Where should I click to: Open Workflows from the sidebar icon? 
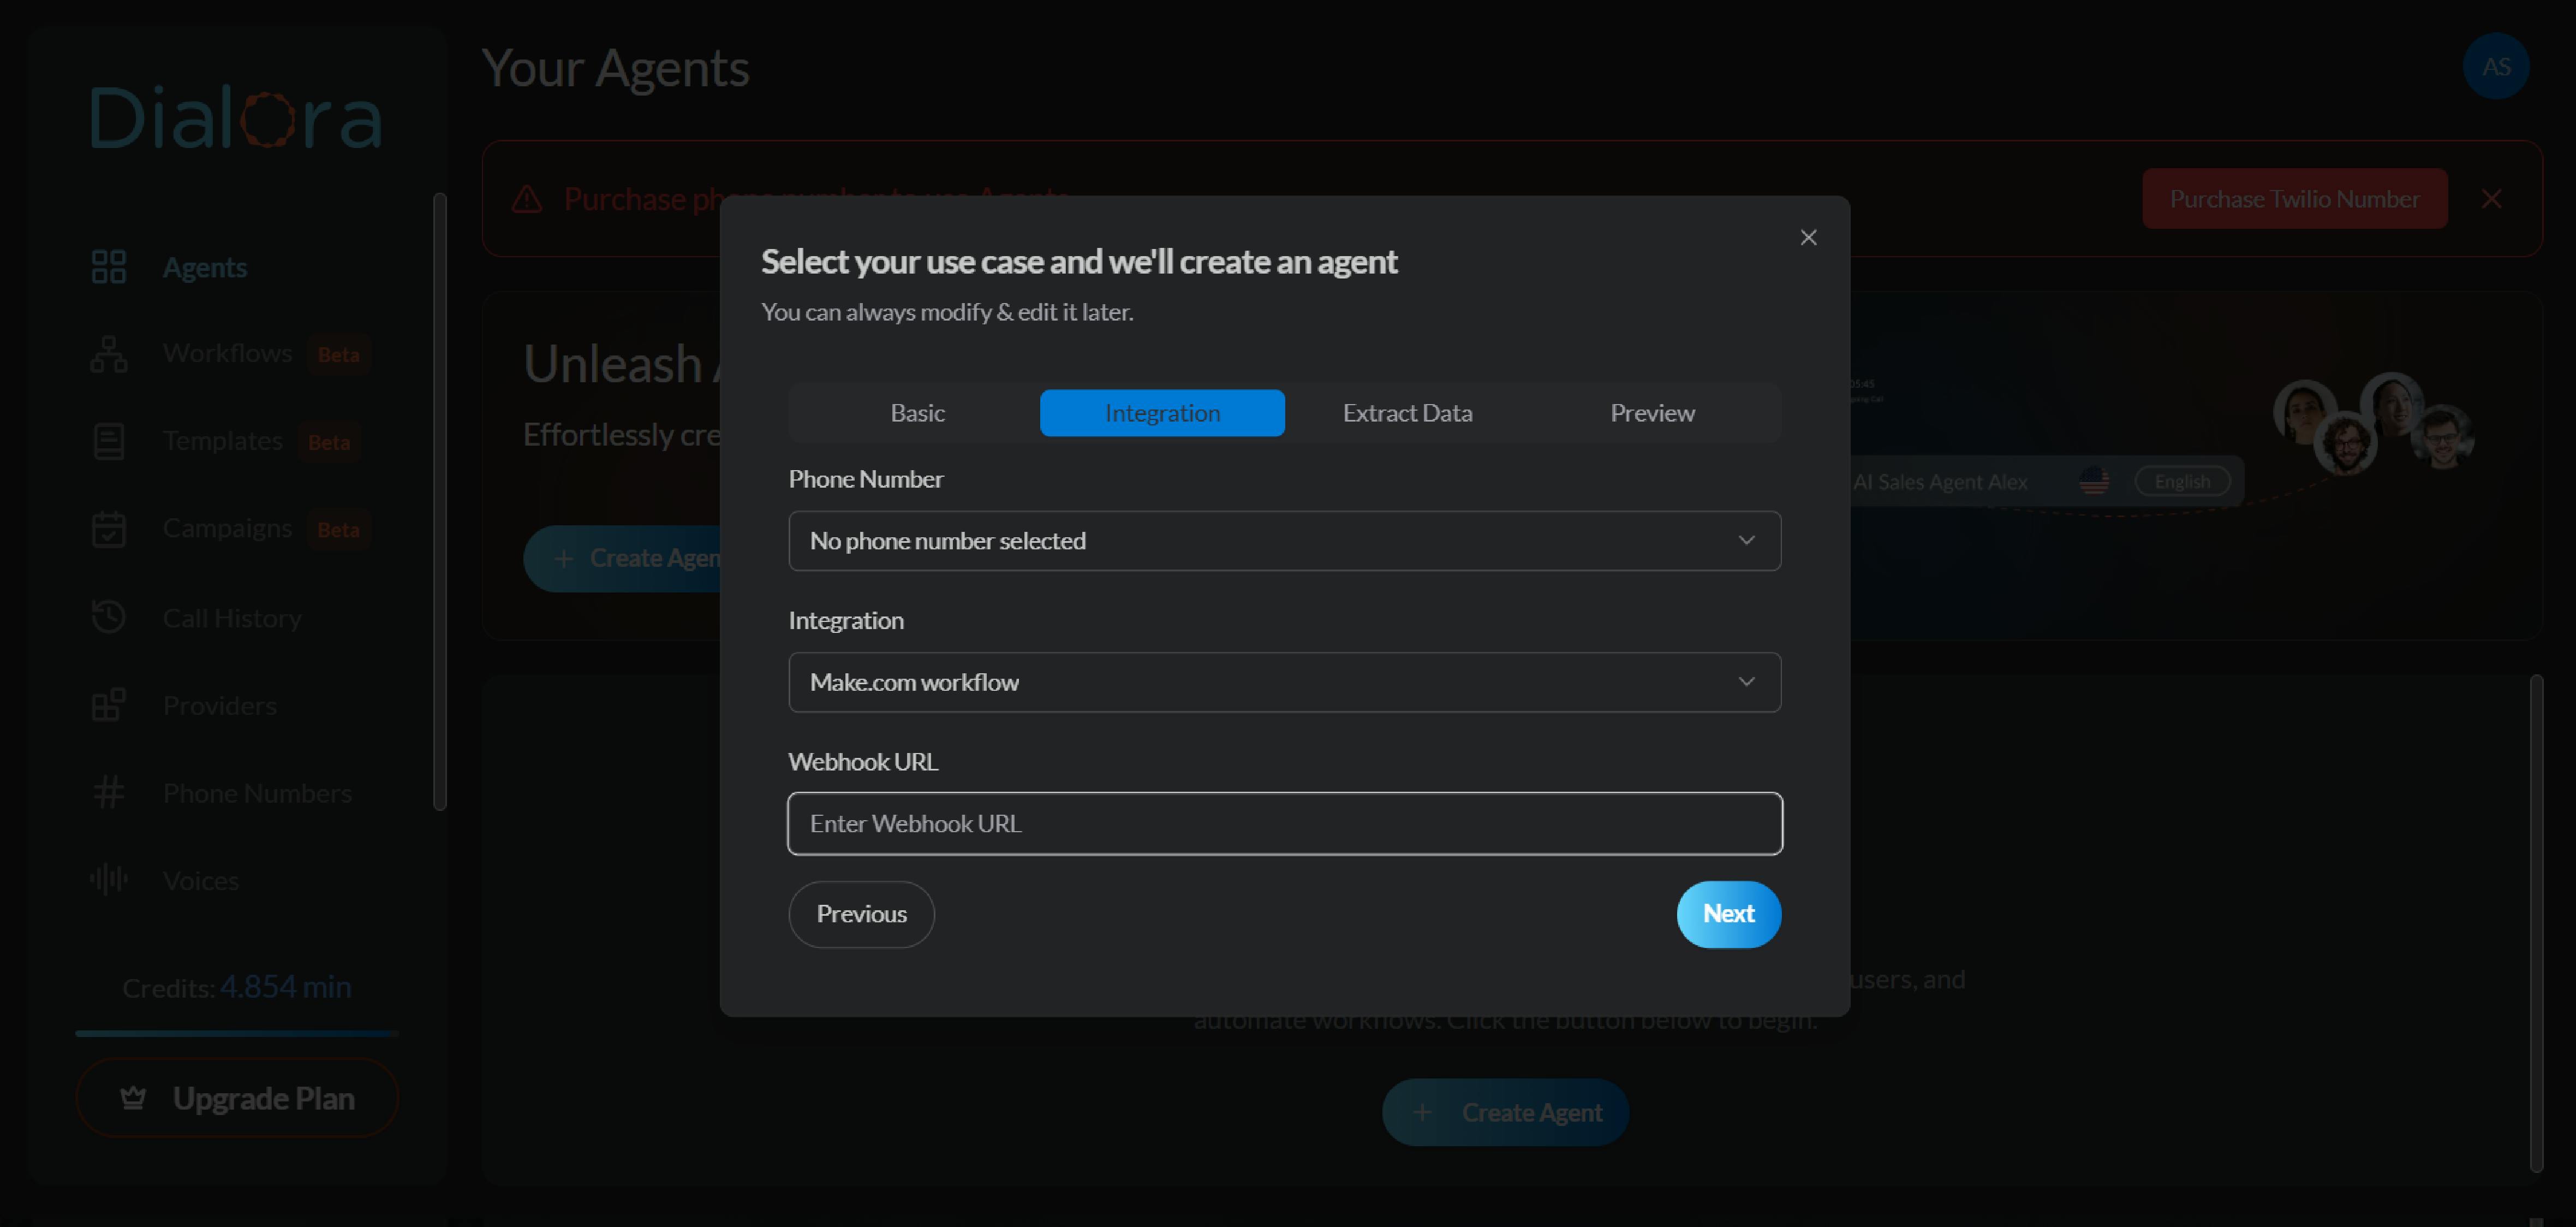[109, 353]
